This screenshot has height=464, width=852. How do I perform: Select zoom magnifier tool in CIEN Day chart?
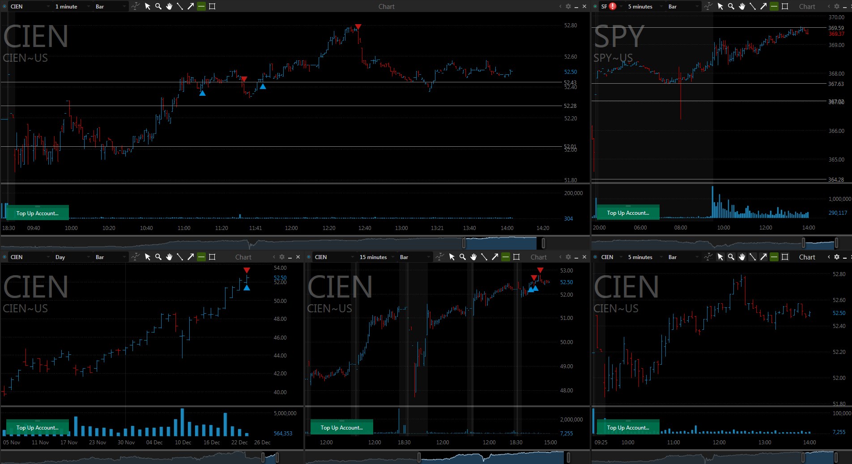pyautogui.click(x=158, y=257)
